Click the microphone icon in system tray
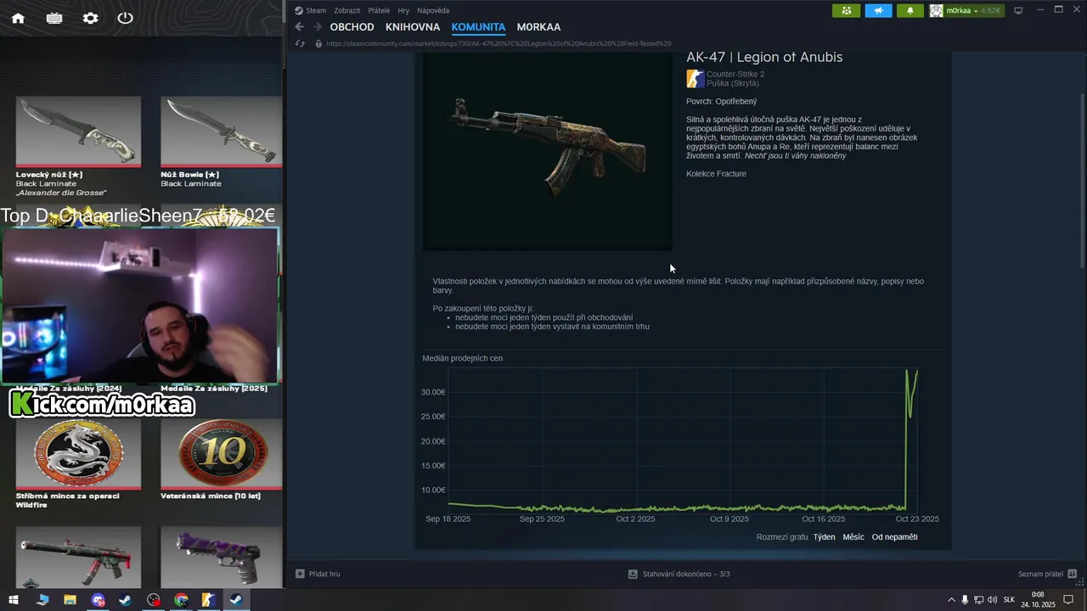Image resolution: width=1087 pixels, height=611 pixels. pos(965,600)
